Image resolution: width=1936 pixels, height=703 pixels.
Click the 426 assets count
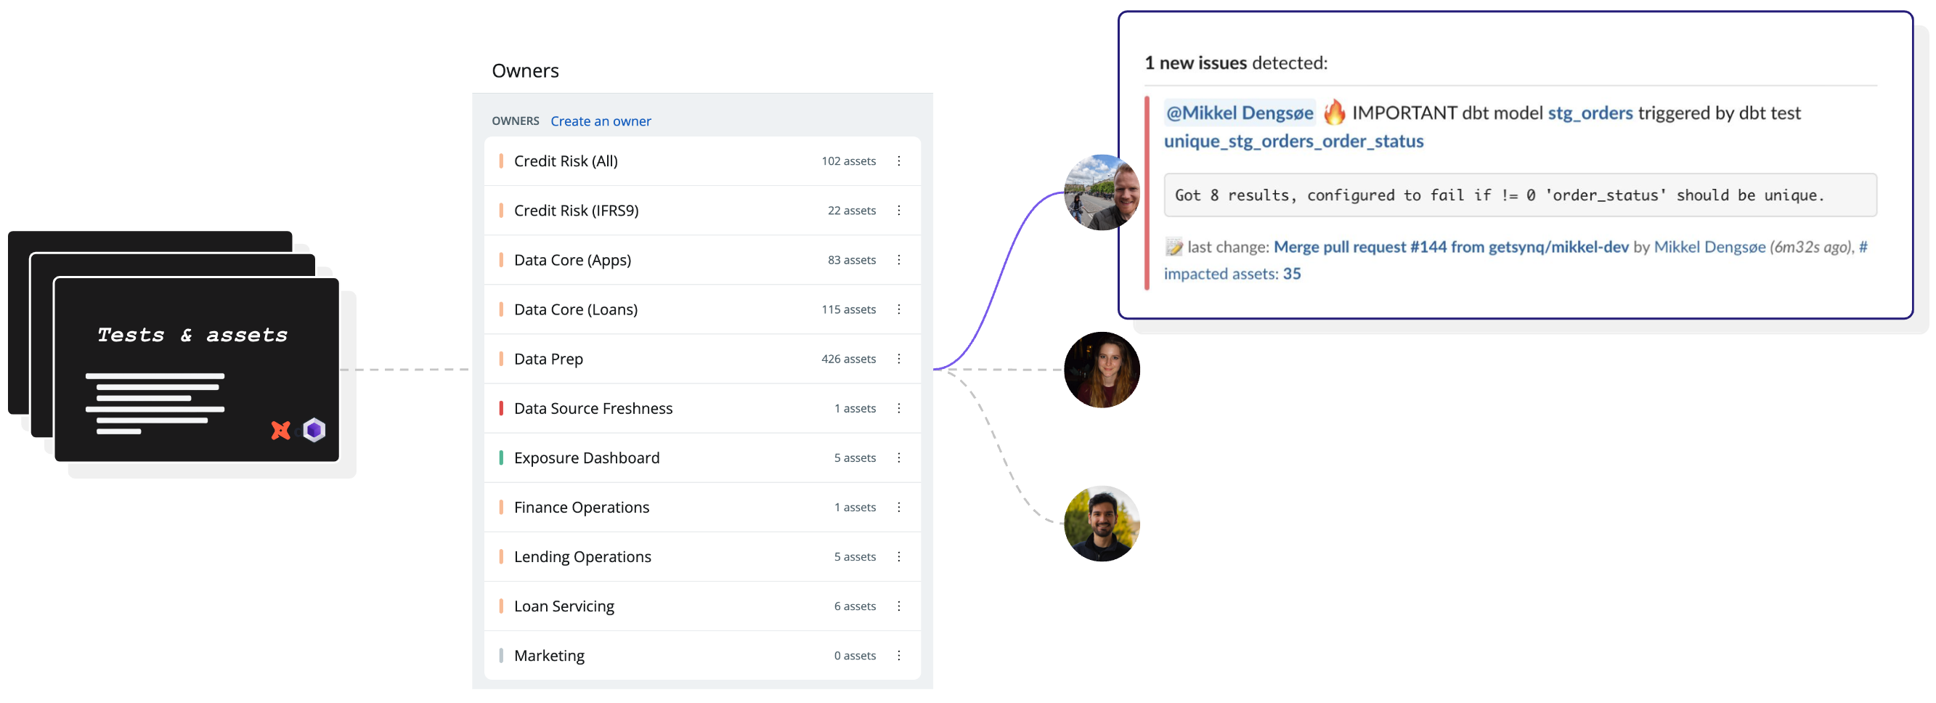(848, 359)
